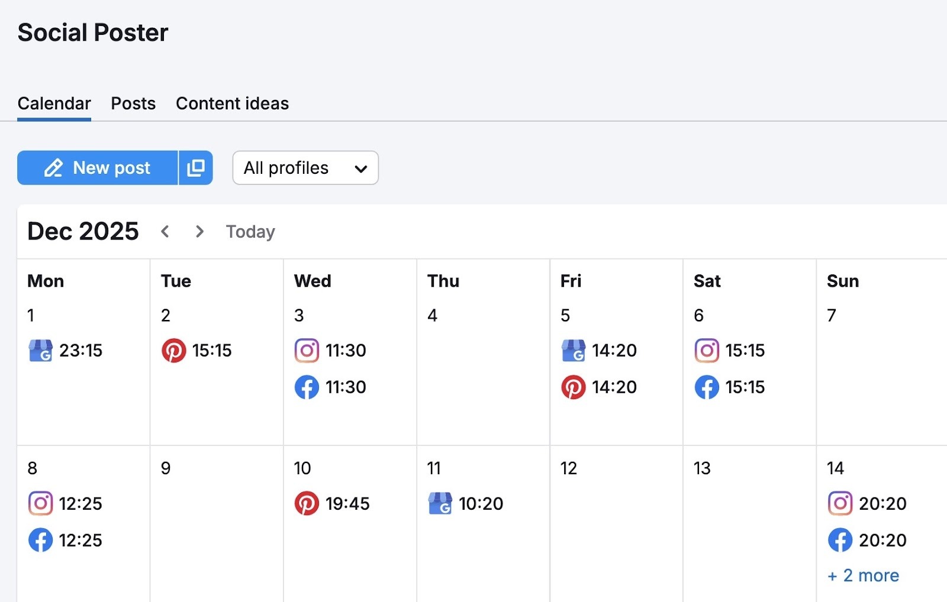Select the Google Business Profile icon on December 5
Image resolution: width=947 pixels, height=602 pixels.
tap(574, 350)
